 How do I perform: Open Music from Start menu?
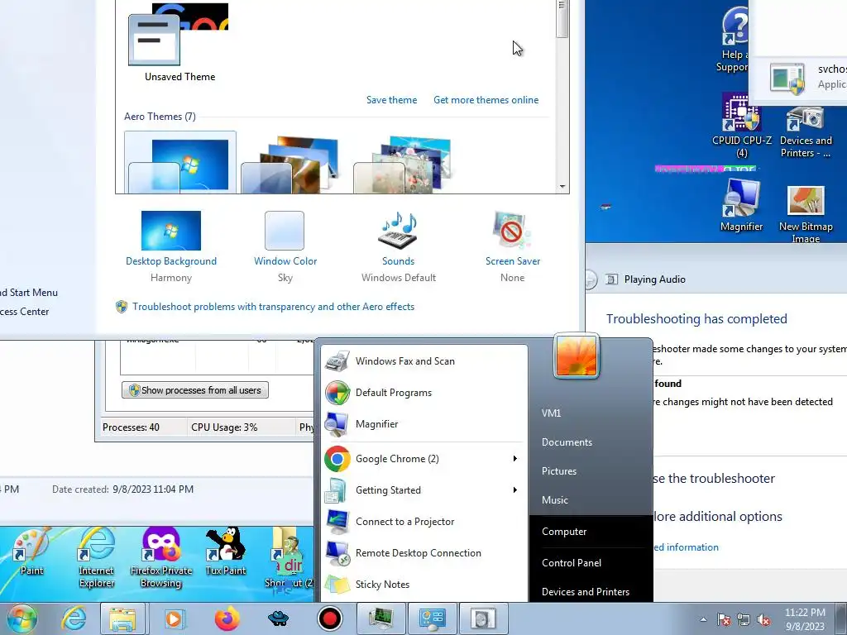click(x=555, y=500)
